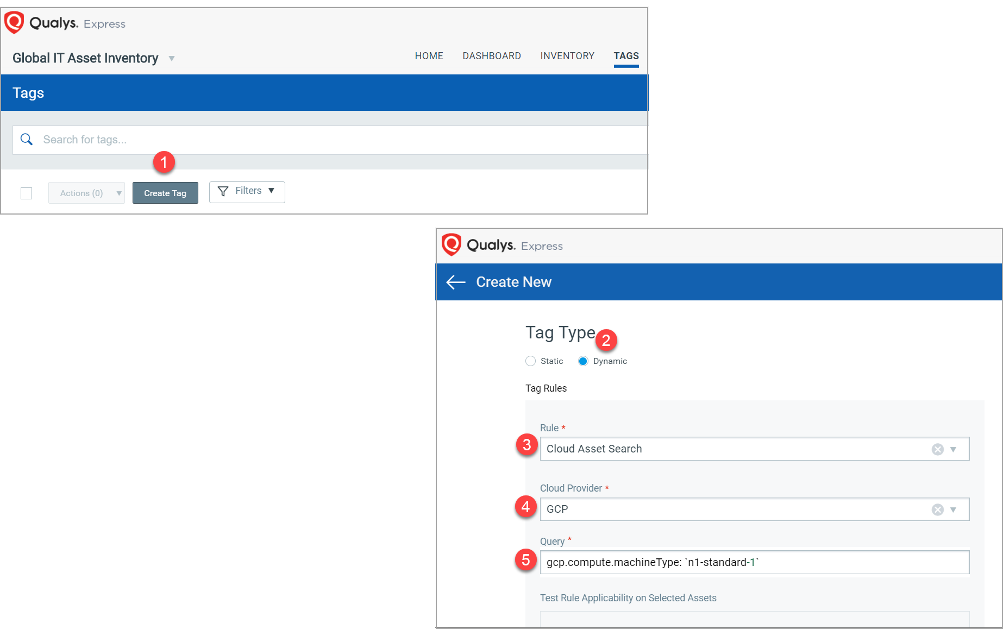Click the Create Tag button

(x=165, y=193)
